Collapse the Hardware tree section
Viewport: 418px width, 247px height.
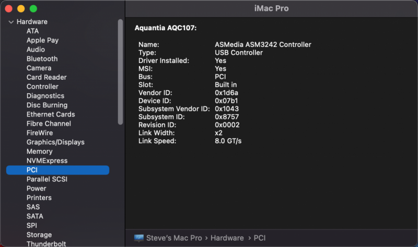point(11,22)
